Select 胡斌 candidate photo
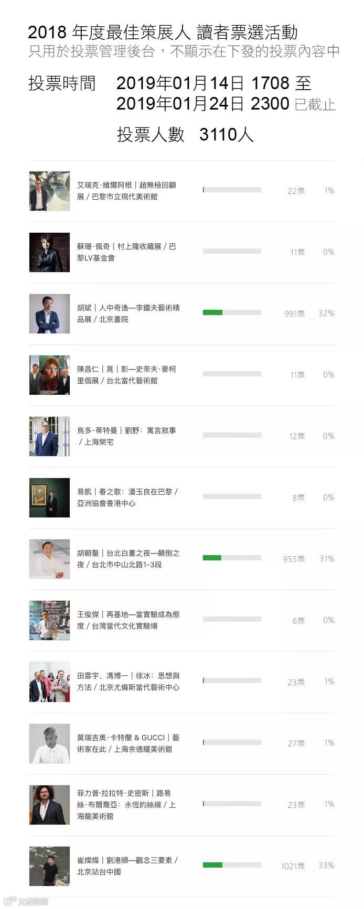Viewport: 364px width, 909px height. 49,313
